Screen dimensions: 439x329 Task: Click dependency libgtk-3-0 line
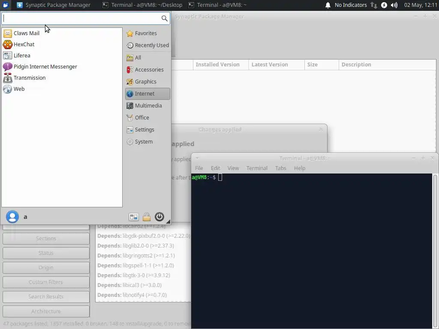(134, 275)
